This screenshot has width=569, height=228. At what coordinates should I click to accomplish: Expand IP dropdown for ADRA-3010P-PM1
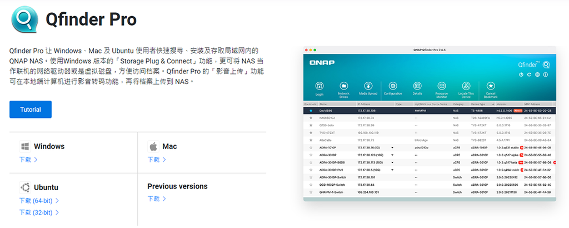[x=392, y=170]
